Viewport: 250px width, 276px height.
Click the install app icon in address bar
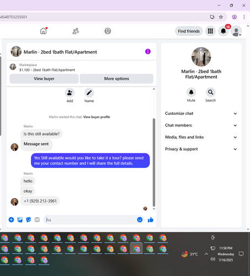coord(212,17)
